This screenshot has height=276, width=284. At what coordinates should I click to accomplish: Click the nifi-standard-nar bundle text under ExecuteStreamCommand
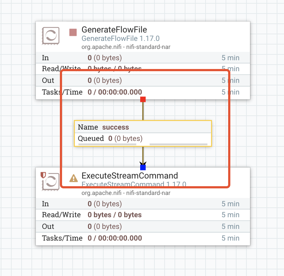click(126, 193)
